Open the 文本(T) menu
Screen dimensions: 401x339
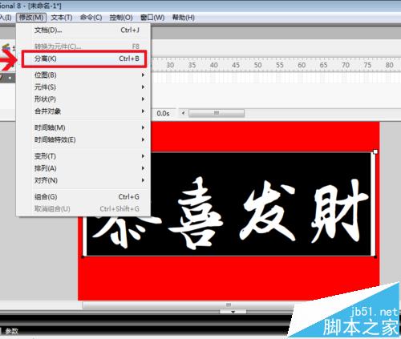click(62, 18)
